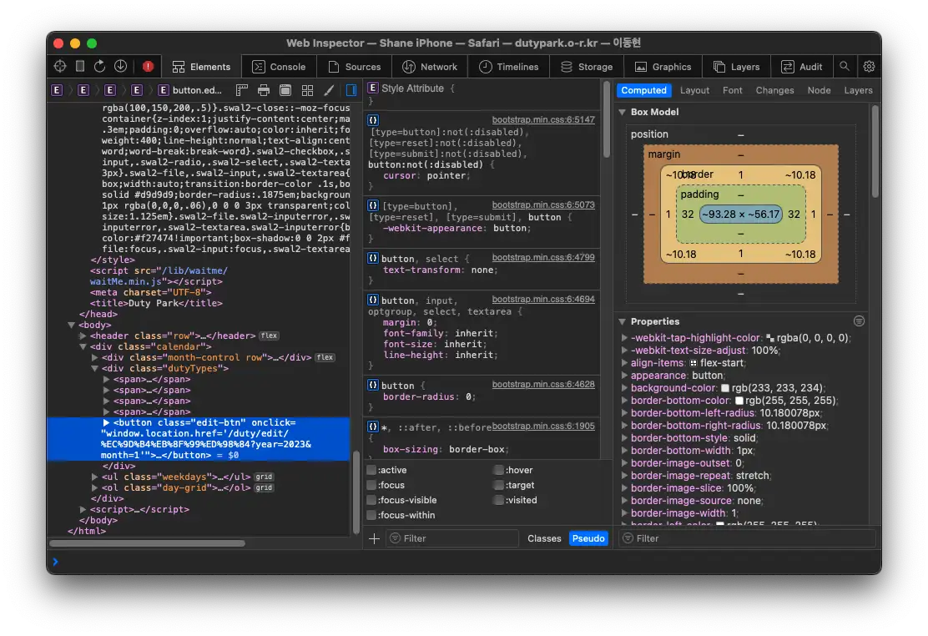Viewport: 928px width, 636px height.
Task: Open the red error indicator
Action: pyautogui.click(x=148, y=66)
